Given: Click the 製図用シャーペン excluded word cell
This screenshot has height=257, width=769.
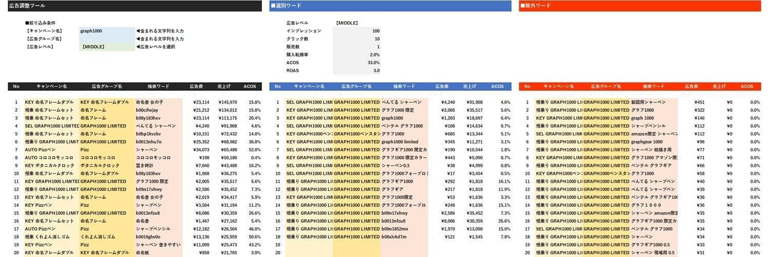Looking at the screenshot, I should (654, 102).
